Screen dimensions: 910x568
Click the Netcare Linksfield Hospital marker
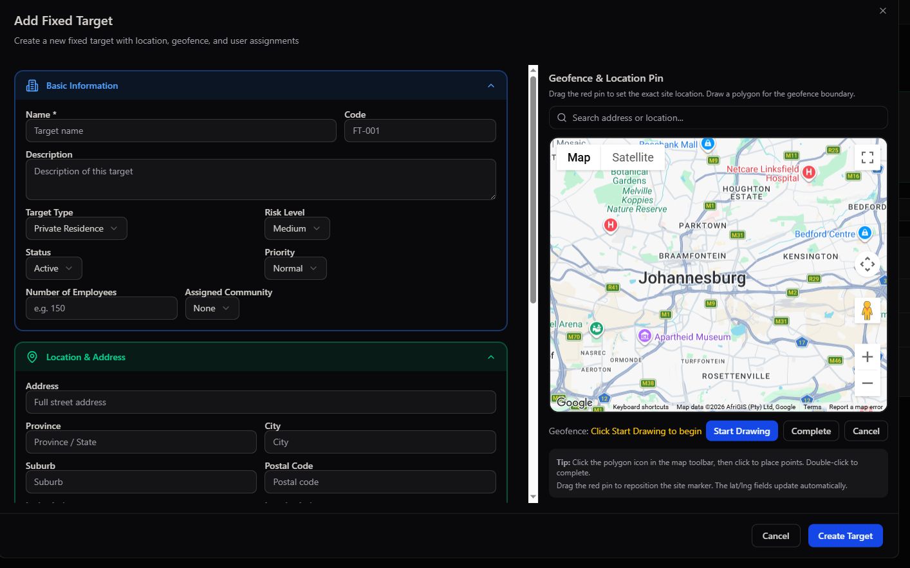809,172
